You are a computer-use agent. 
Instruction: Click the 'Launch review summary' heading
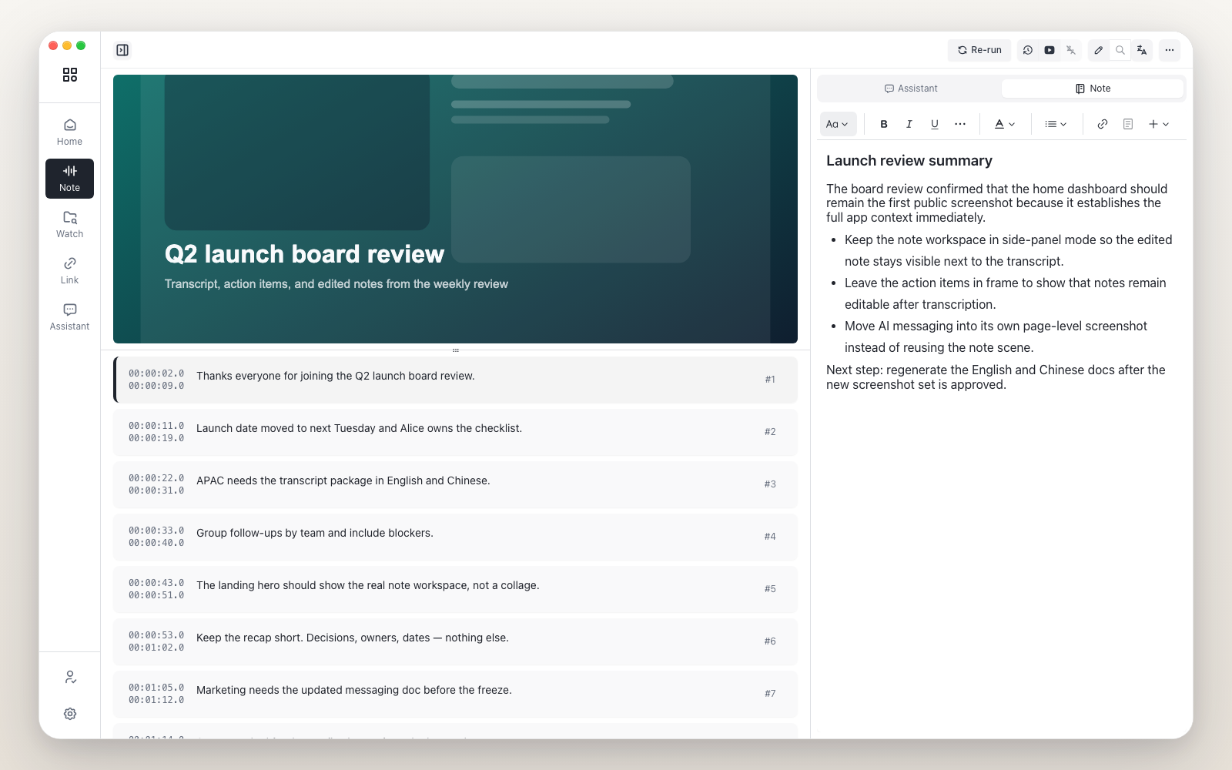coord(909,161)
